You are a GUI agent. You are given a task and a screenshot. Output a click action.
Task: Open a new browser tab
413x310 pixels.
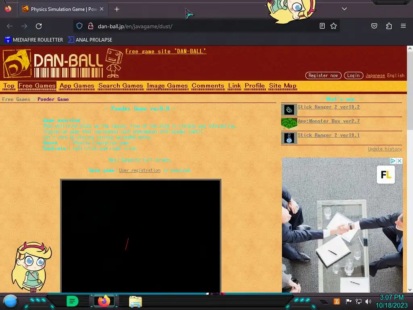[x=117, y=9]
